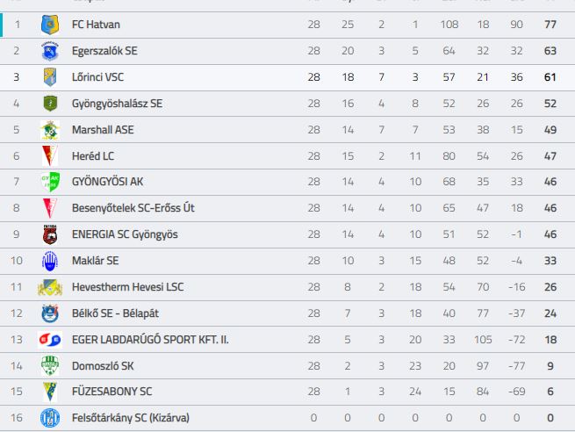Viewport: 575px width, 432px height.
Task: Open the Besenyőtelek SC-Erőss Út team link
Action: pyautogui.click(x=133, y=208)
